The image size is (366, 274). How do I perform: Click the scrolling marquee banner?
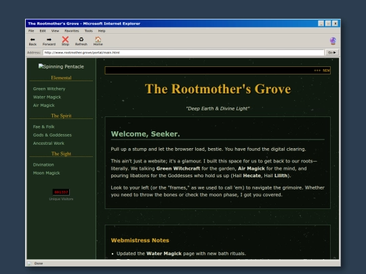(218, 70)
